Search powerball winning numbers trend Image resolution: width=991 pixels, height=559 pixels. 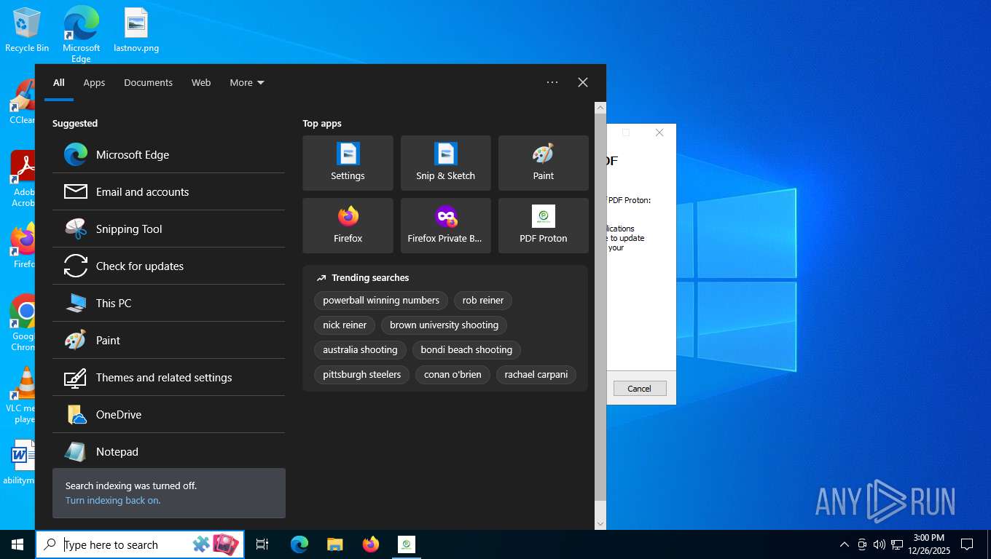(381, 300)
